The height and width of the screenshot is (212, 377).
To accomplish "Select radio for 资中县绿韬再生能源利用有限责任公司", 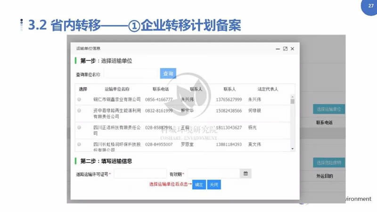I will pos(79,111).
